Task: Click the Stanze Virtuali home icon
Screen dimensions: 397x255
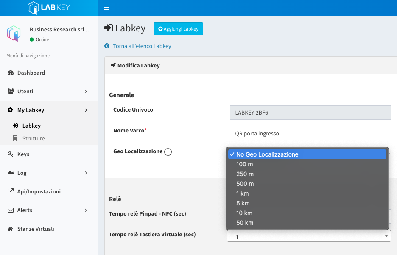Action: pyautogui.click(x=10, y=229)
